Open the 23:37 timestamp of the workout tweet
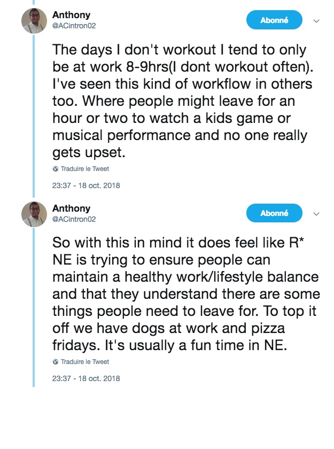This screenshot has height=449, width=334. click(x=86, y=186)
